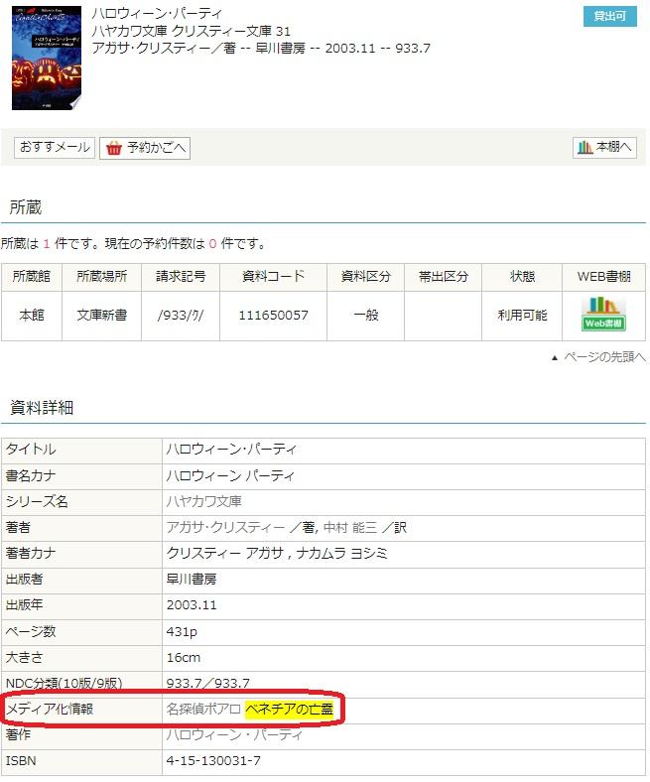This screenshot has width=650, height=782.
Task: Open 著作 link ハロウィーン・パーティ
Action: click(x=234, y=734)
